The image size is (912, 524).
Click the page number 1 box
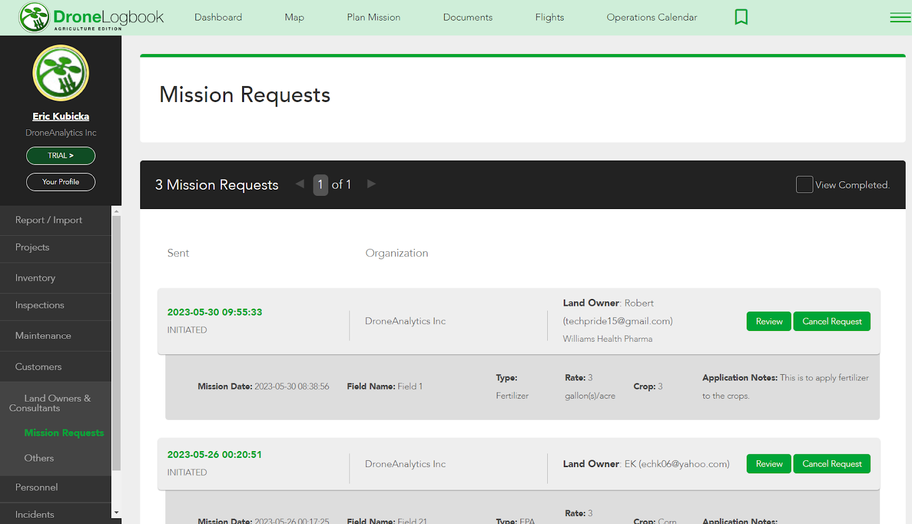(x=320, y=185)
